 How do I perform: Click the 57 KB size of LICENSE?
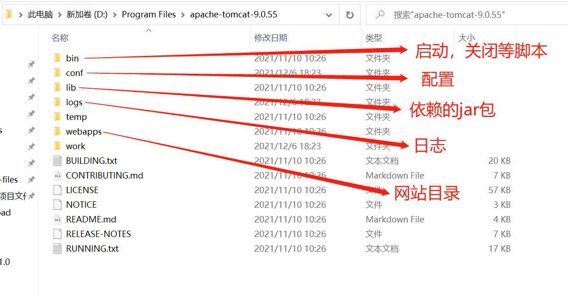[499, 190]
